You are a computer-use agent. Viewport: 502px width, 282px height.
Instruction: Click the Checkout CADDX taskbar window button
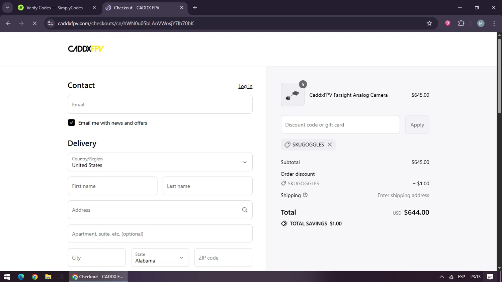(98, 277)
